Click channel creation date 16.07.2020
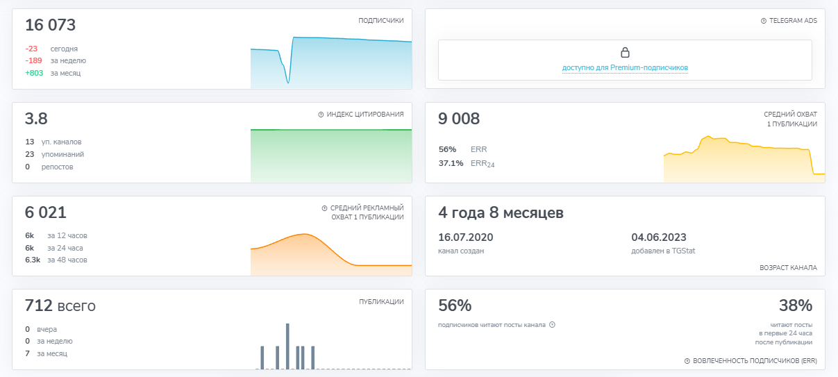Screen dimensions: 838x377 (x=466, y=237)
